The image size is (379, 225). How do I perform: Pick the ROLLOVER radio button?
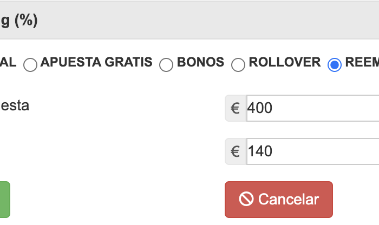pos(238,65)
